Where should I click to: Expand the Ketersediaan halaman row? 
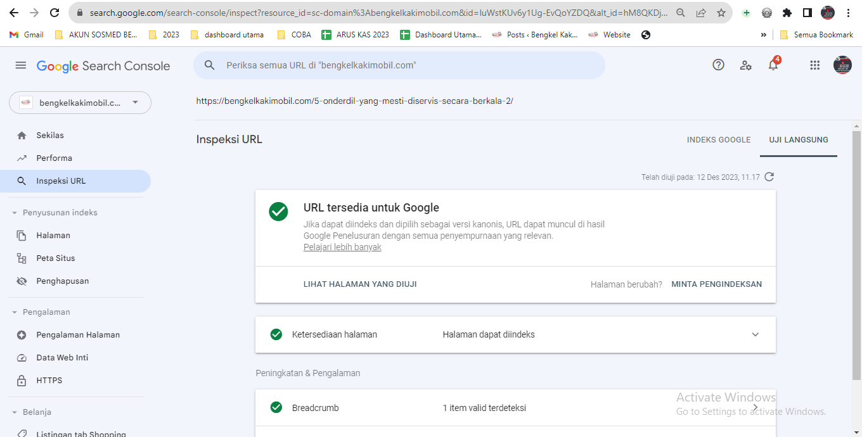click(x=755, y=334)
